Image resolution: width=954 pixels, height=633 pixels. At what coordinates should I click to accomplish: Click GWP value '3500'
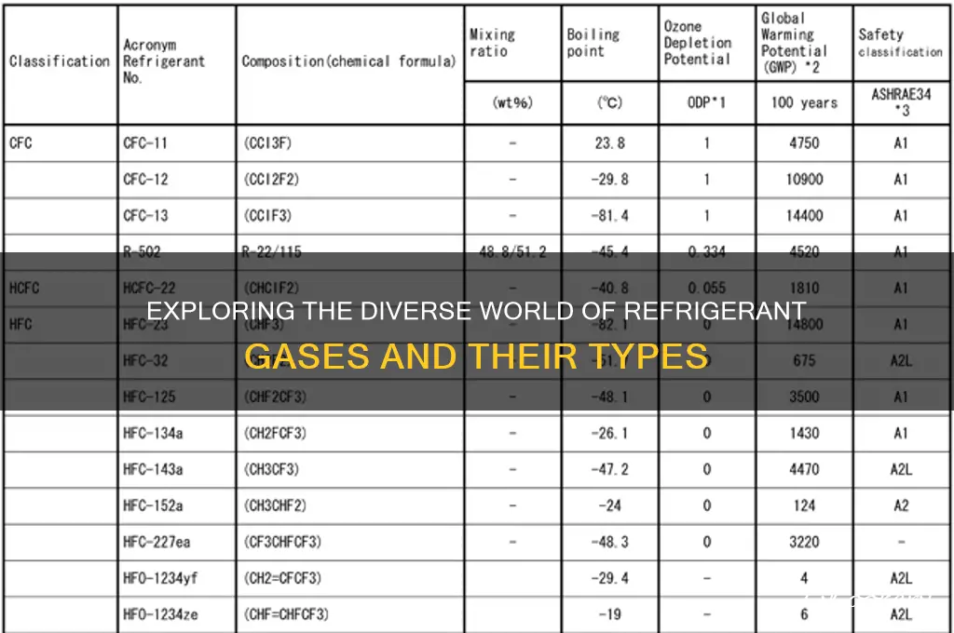pos(804,397)
